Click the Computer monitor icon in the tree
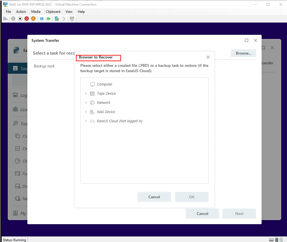Image resolution: width=287 pixels, height=242 pixels. click(92, 84)
